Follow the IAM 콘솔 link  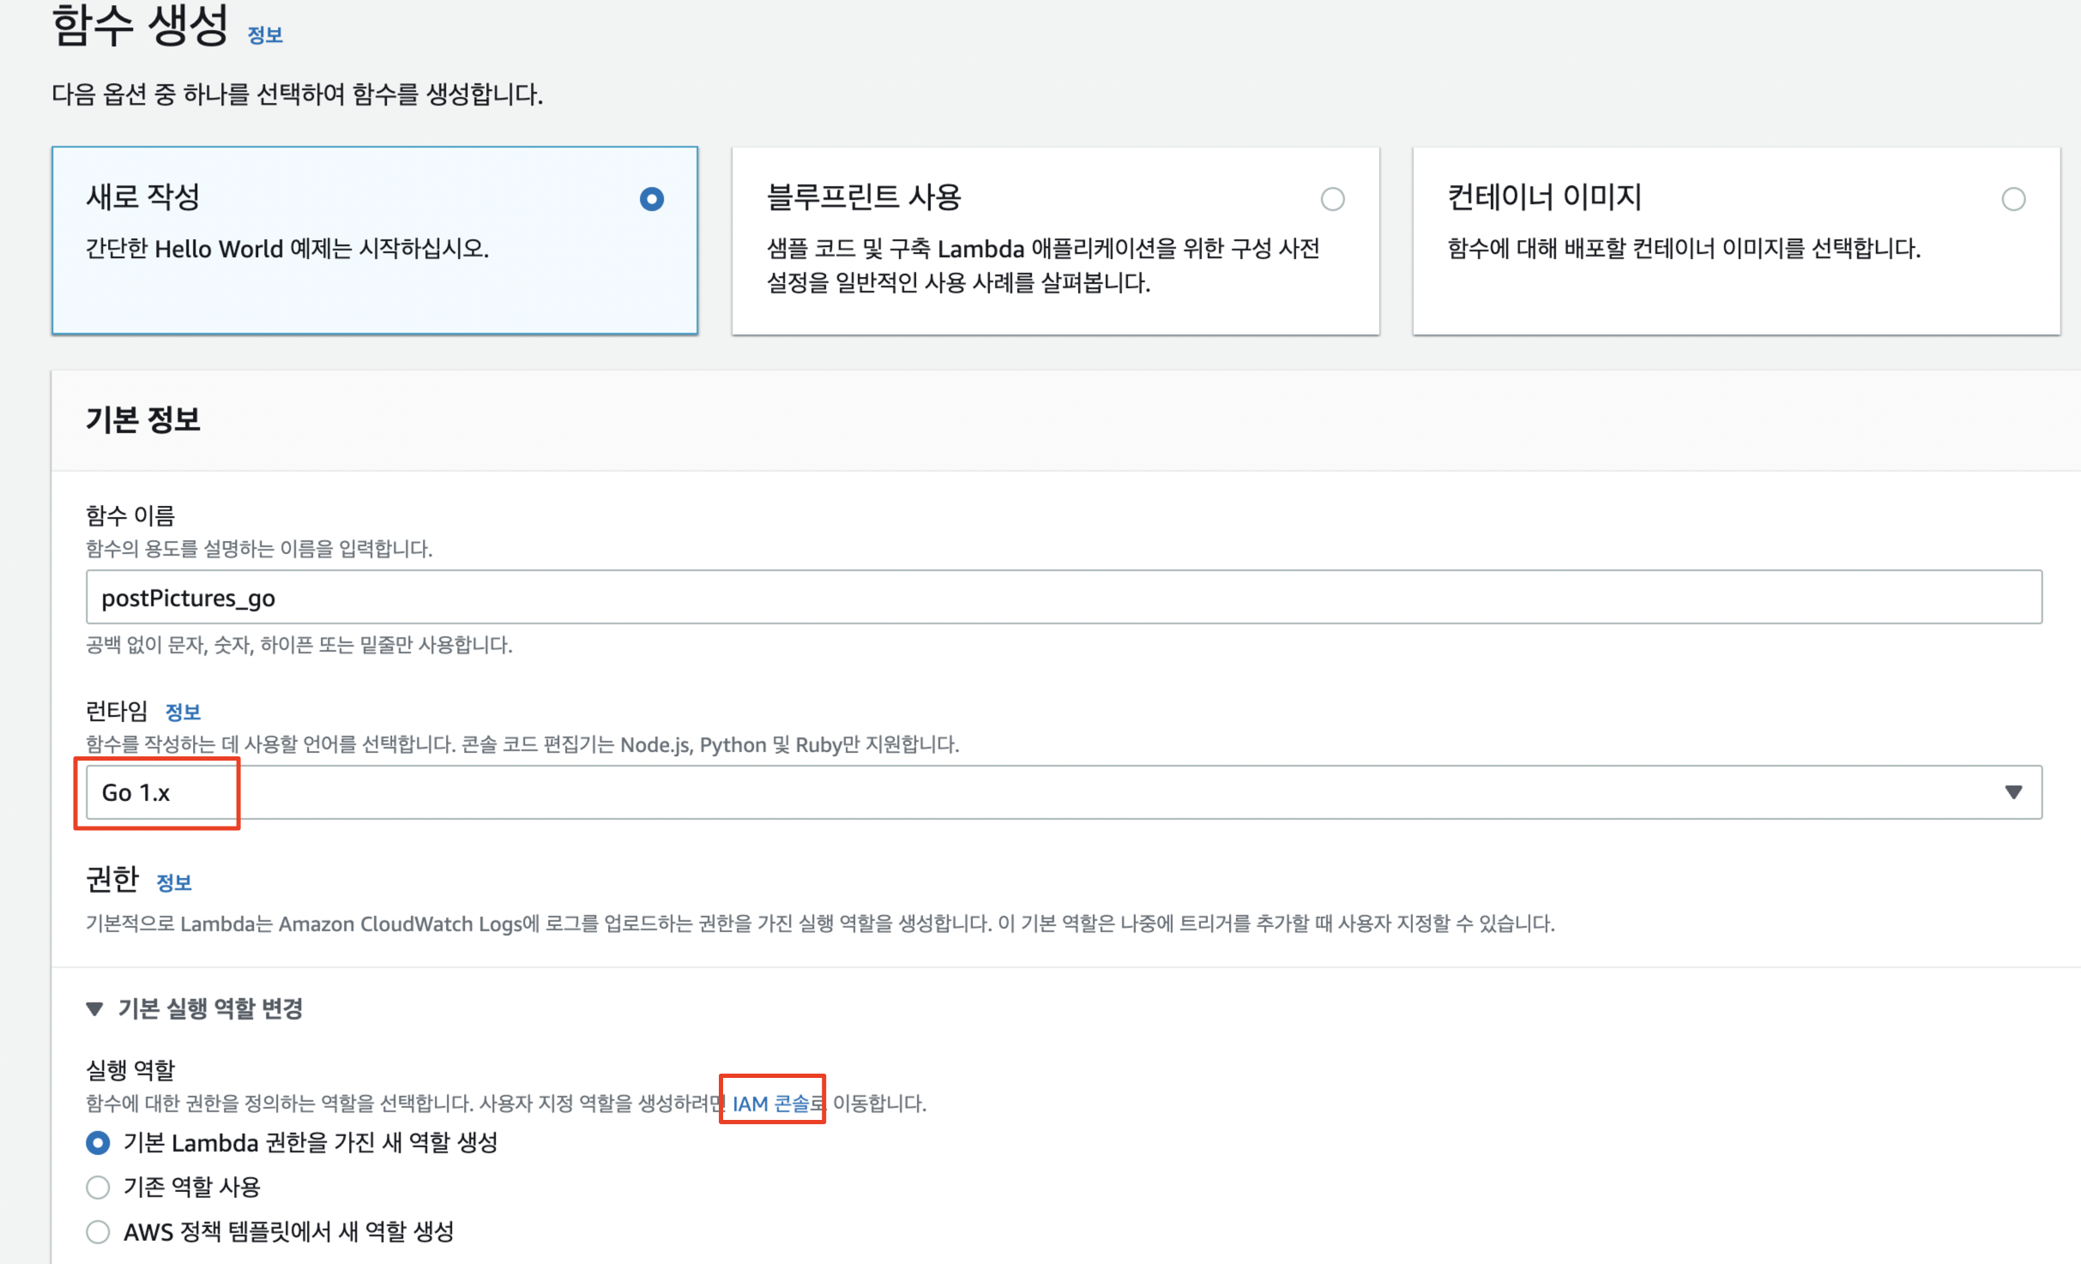point(770,1104)
